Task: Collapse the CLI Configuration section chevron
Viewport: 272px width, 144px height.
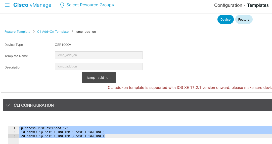Action: 8,105
